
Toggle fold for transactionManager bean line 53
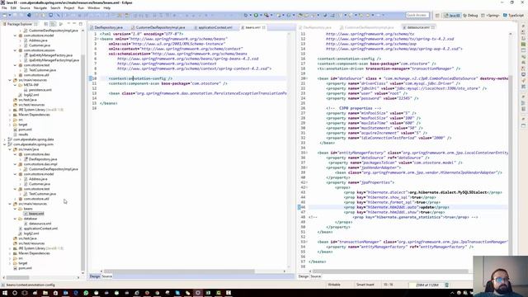[x=307, y=242]
